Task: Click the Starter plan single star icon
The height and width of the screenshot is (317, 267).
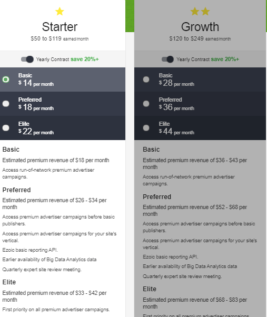Action: (60, 12)
